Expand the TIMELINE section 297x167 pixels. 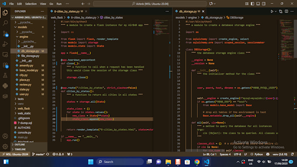[x=28, y=150]
